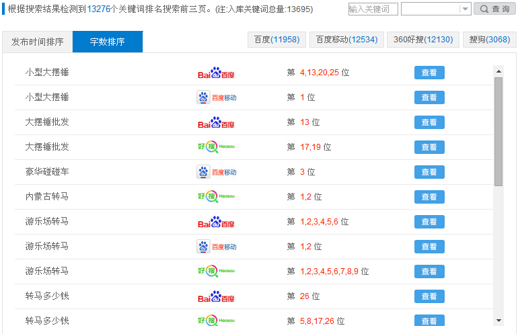Click scrollbar up arrow of results list

(x=498, y=71)
